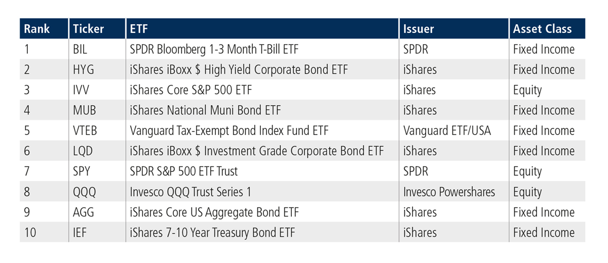Click SPDR Bloomberg 1-3 Month T-Bill ETF
Image resolution: width=608 pixels, height=263 pixels.
click(227, 50)
